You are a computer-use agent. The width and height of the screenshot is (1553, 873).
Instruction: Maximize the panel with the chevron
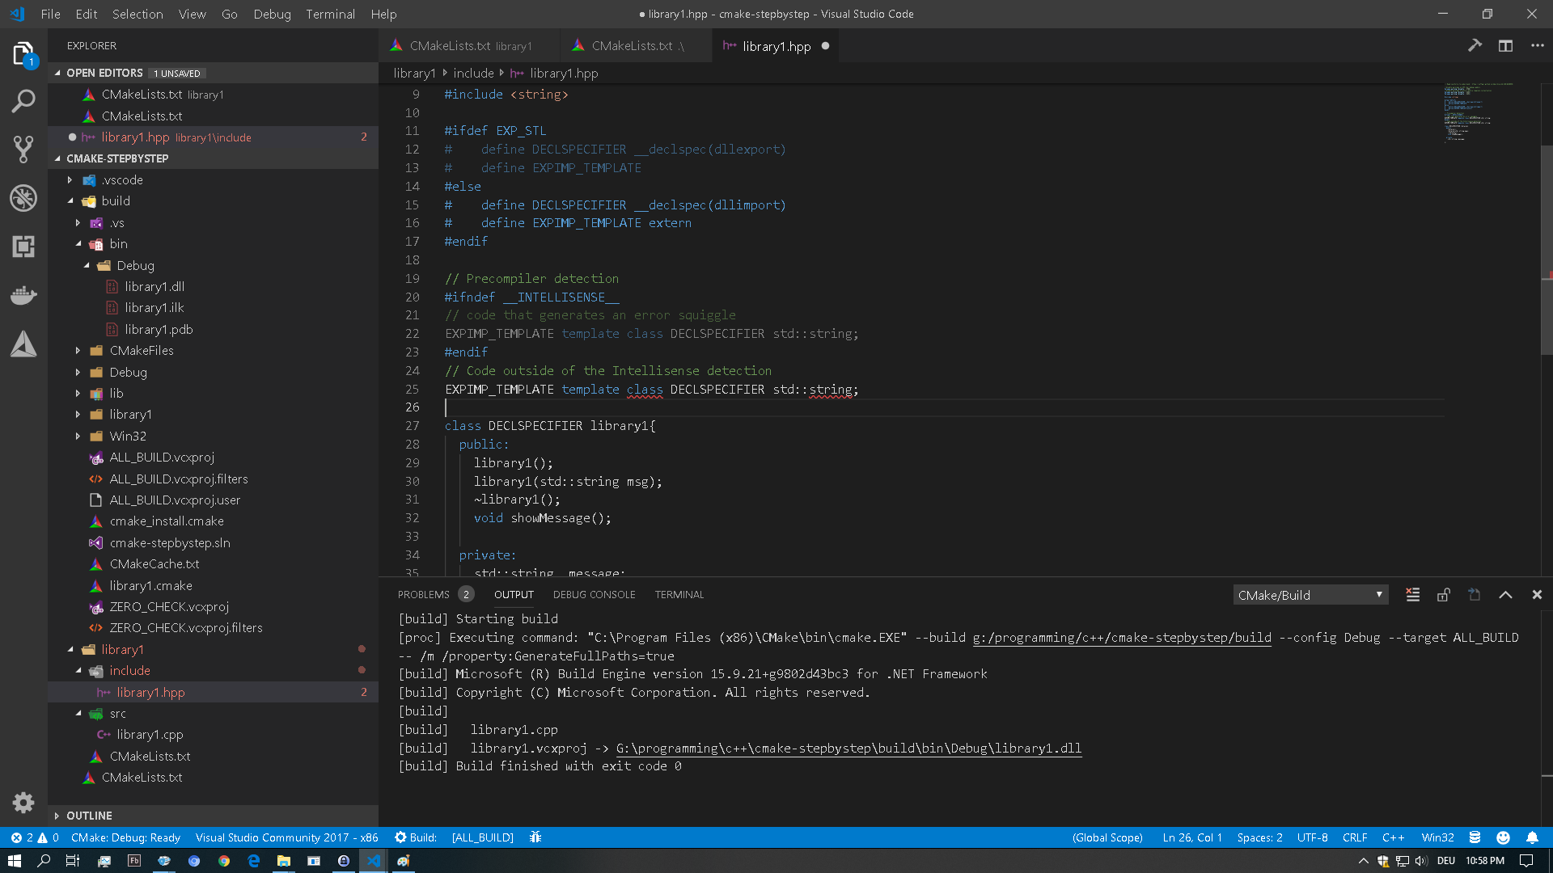click(1505, 595)
